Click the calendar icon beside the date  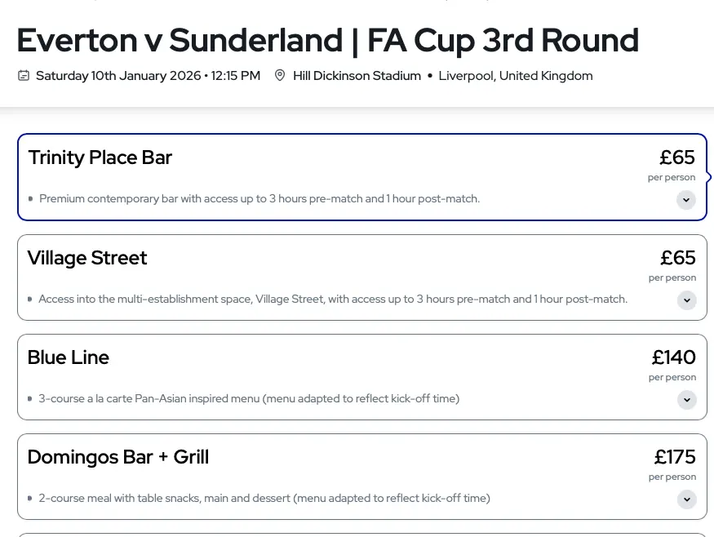click(24, 76)
